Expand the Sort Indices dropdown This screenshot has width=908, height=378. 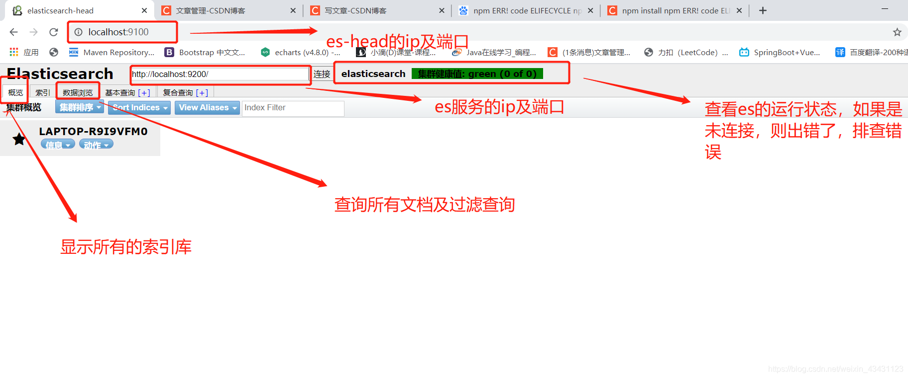coord(139,107)
